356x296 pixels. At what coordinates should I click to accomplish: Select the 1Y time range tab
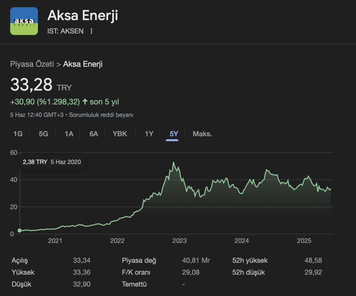point(149,134)
